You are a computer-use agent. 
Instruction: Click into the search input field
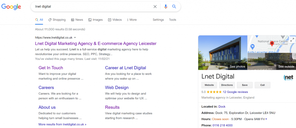[92, 7]
